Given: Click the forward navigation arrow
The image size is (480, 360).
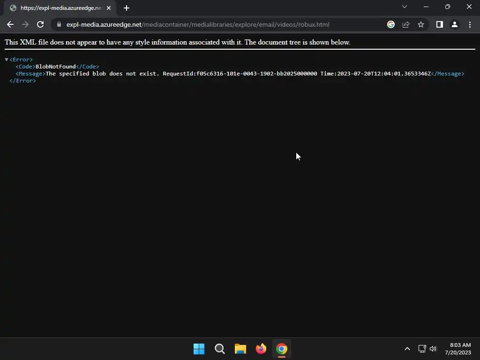Looking at the screenshot, I should pos(25,24).
